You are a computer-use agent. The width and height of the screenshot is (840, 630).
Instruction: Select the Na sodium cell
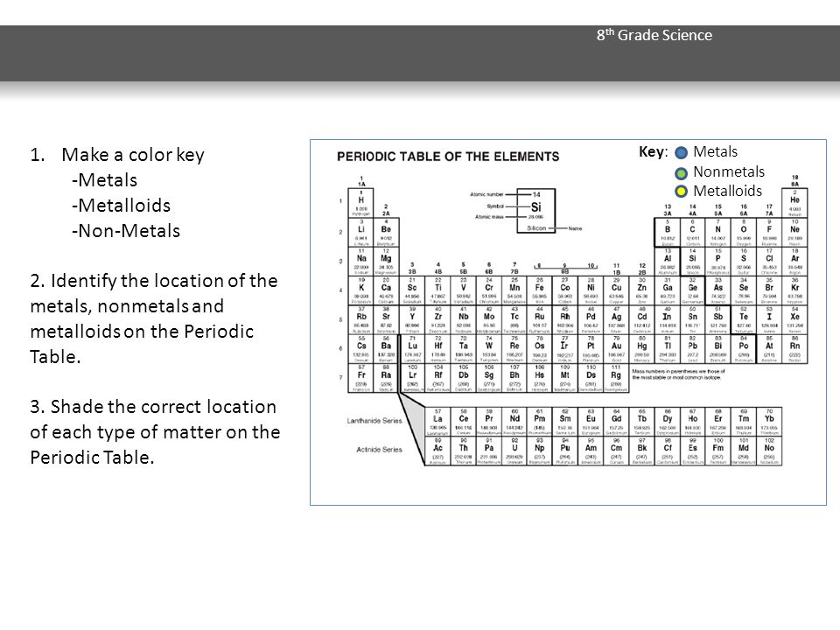coord(361,262)
